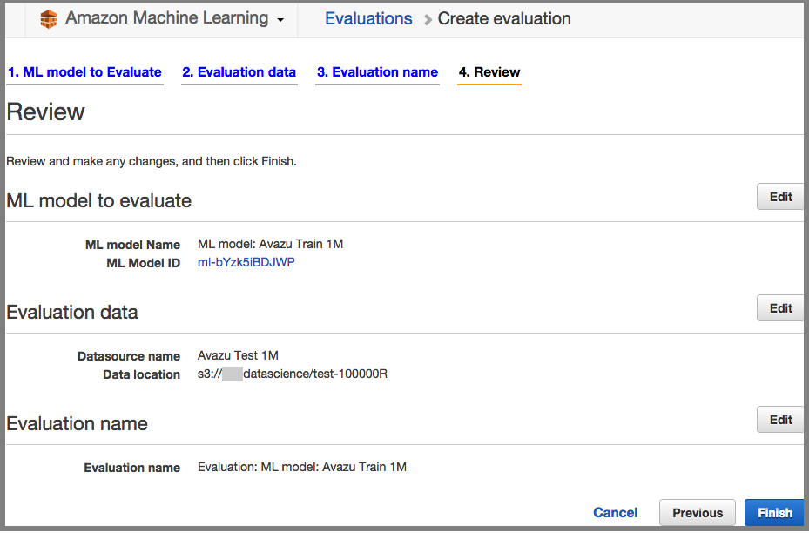Click the 'ML Model ID' field label
809x533 pixels.
(x=143, y=263)
